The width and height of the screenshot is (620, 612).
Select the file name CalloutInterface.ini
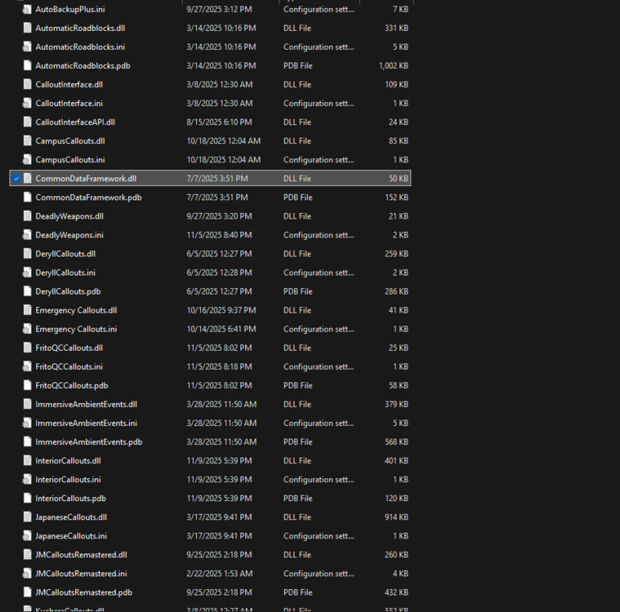coord(69,104)
